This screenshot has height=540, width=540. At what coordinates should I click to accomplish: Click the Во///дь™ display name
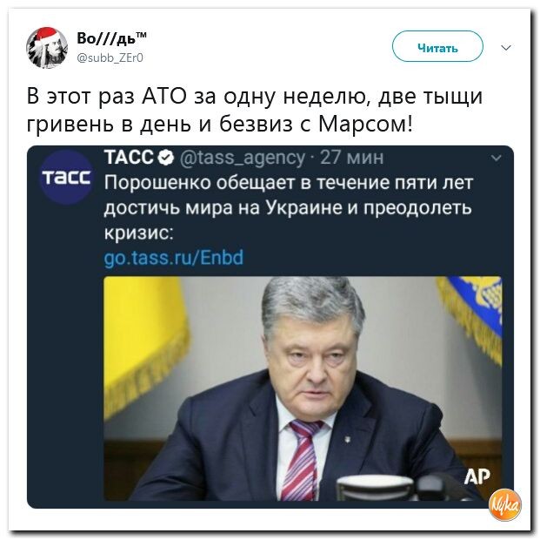coord(111,38)
